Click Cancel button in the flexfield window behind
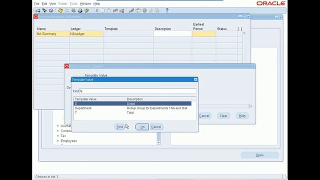 point(204,116)
